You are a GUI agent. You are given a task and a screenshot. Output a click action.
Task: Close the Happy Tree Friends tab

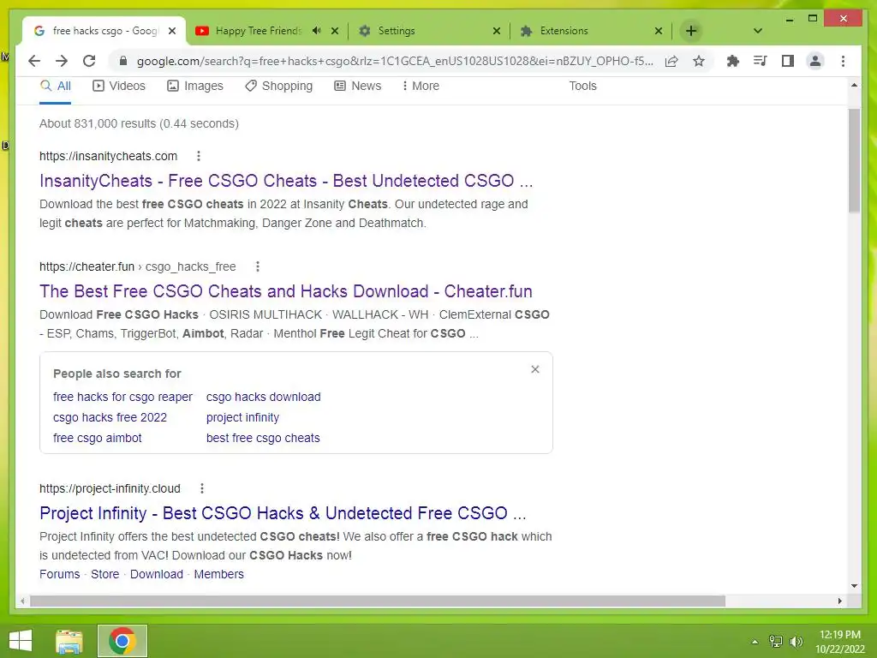point(335,31)
